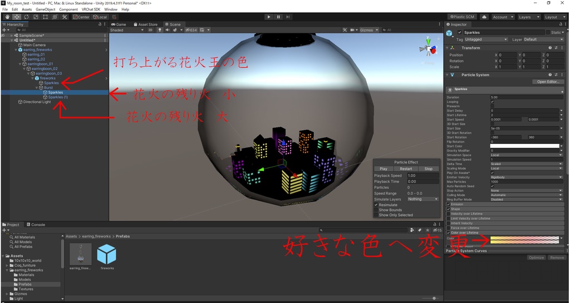The width and height of the screenshot is (570, 303).
Task: Toggle scene audio with the speaker icon
Action: (x=168, y=30)
